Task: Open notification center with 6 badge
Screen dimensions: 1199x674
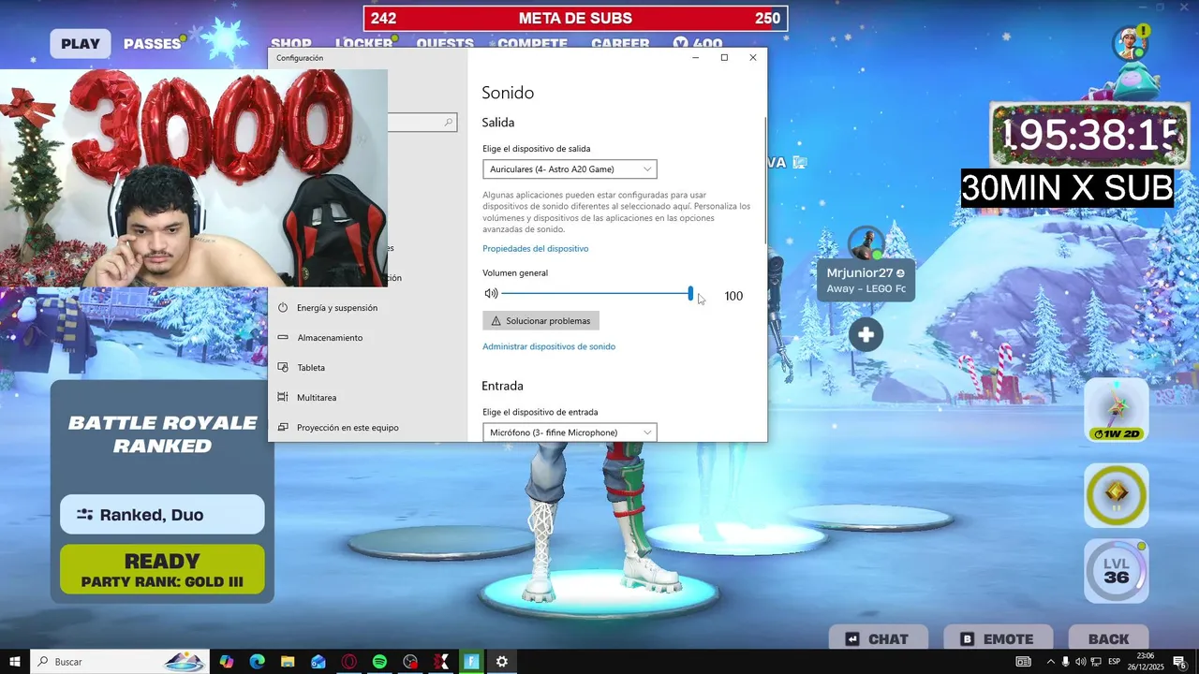Action: [1180, 662]
